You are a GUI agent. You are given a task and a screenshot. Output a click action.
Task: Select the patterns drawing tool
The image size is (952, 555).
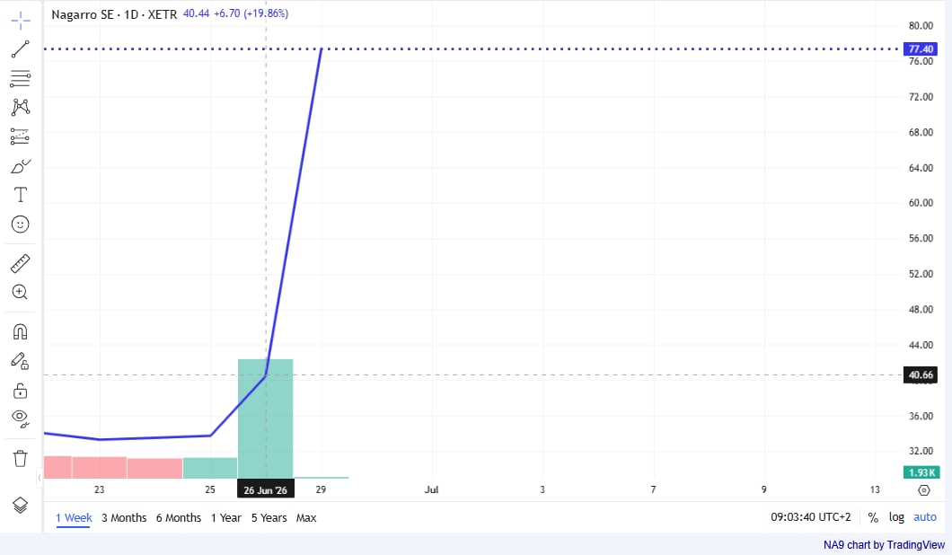(20, 108)
